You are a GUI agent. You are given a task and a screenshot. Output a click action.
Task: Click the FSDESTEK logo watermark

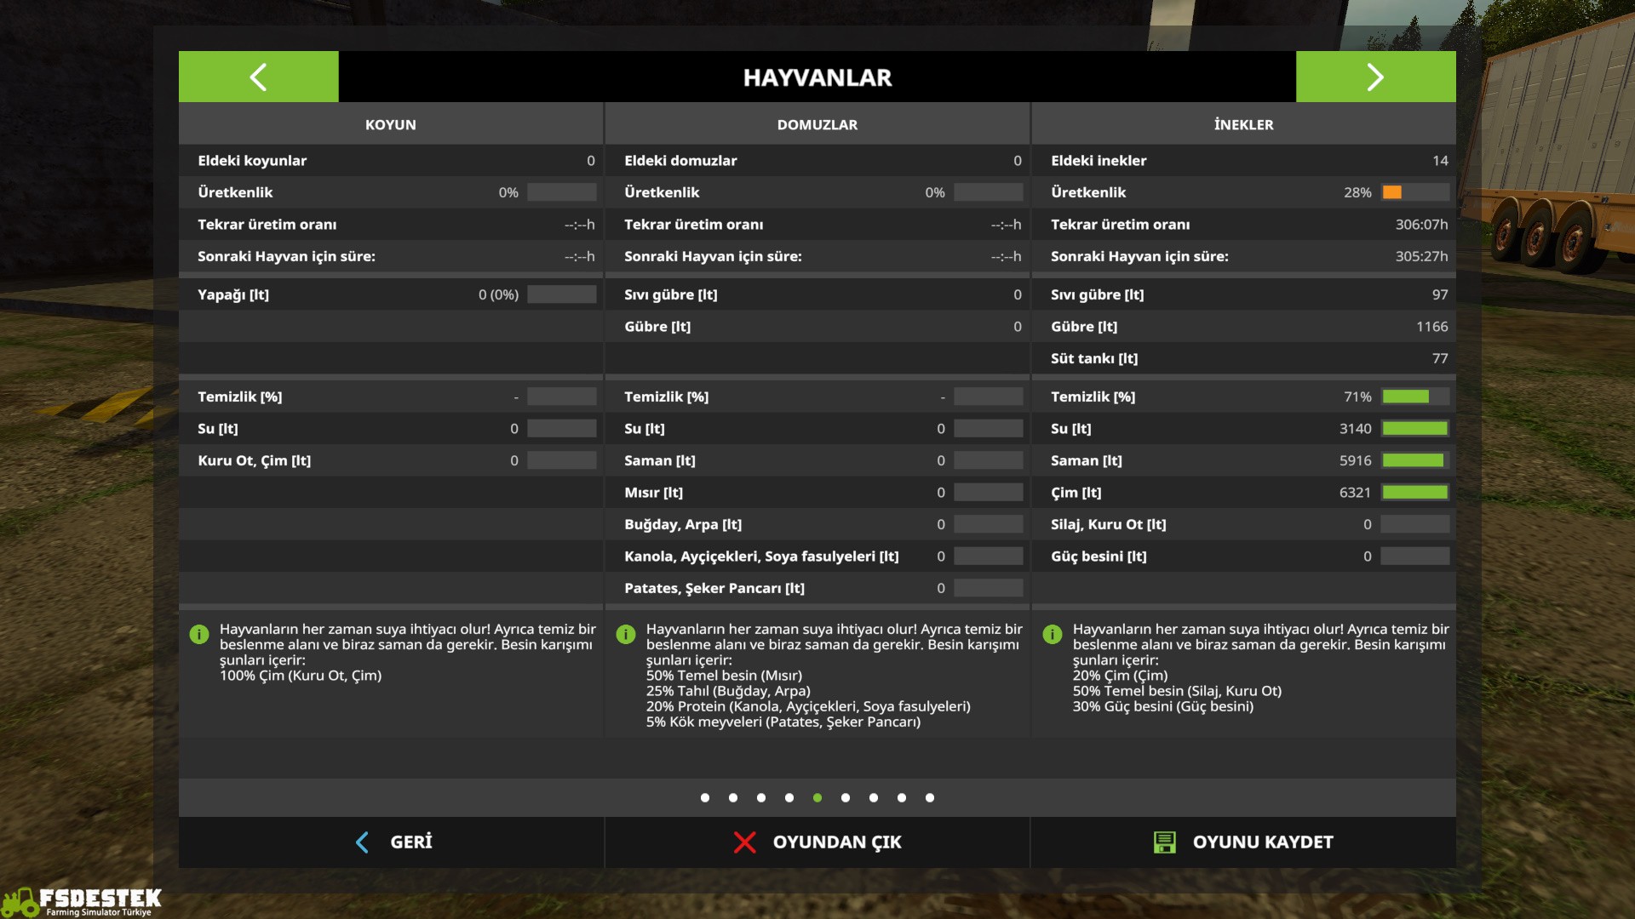tap(83, 901)
